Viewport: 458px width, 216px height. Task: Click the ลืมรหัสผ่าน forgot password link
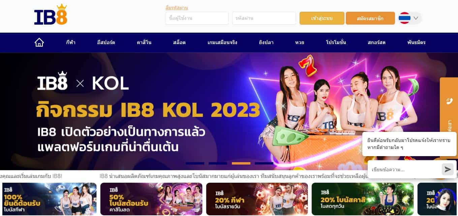point(177,8)
